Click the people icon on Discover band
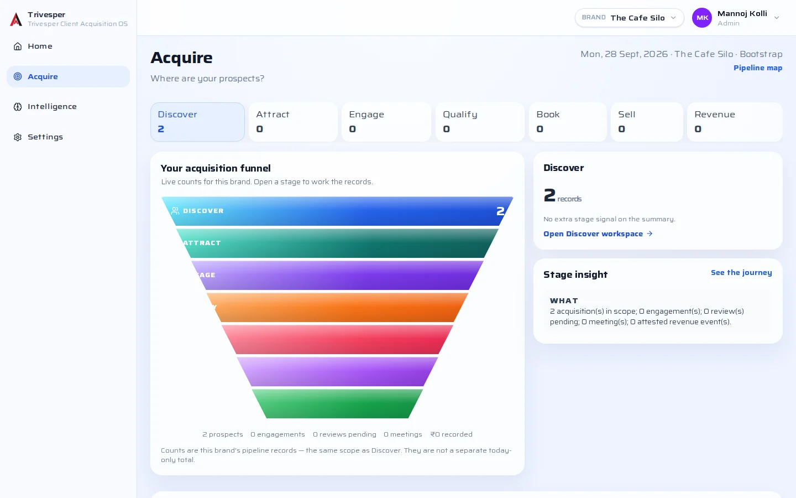This screenshot has width=796, height=498. 175,211
